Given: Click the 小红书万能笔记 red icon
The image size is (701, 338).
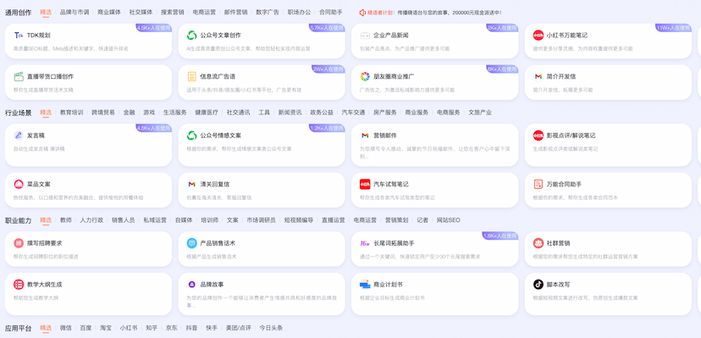Looking at the screenshot, I should (538, 36).
